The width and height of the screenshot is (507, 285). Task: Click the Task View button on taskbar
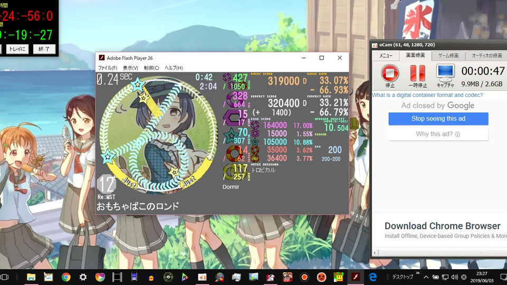(x=5, y=277)
